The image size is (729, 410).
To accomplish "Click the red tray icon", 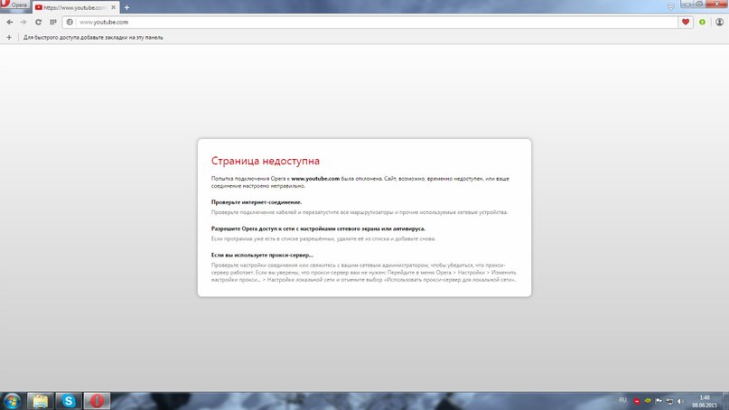I will [x=637, y=401].
